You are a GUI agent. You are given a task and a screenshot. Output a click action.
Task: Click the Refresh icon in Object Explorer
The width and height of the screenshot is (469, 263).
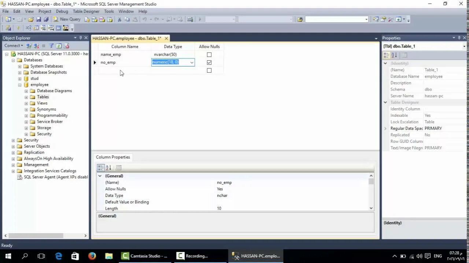pos(59,46)
